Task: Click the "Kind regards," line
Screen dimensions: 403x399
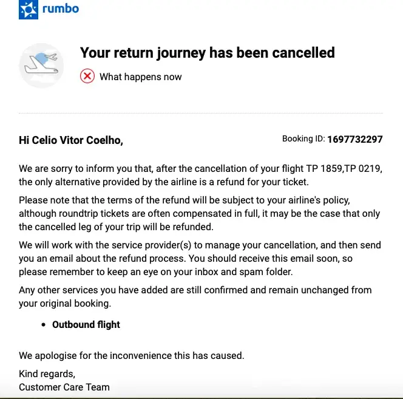Action: (47, 373)
